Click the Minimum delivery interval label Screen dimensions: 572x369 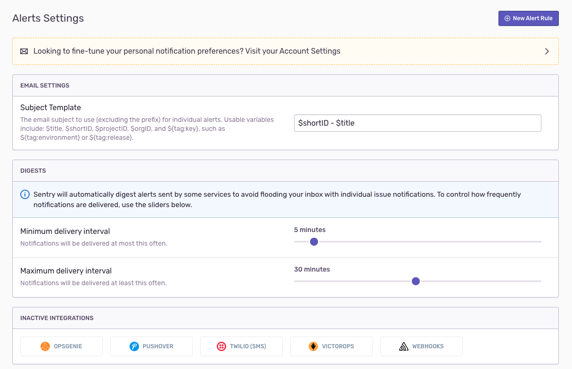point(65,232)
